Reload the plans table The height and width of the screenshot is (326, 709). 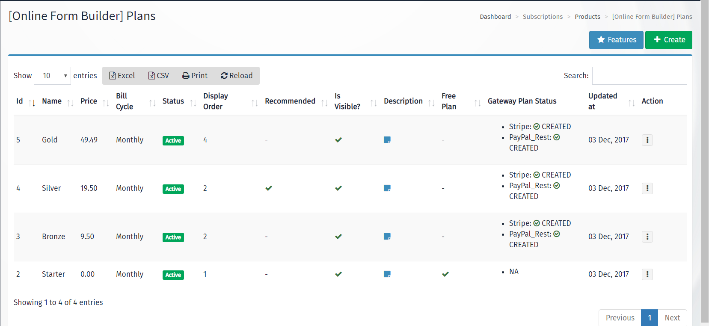tap(237, 76)
